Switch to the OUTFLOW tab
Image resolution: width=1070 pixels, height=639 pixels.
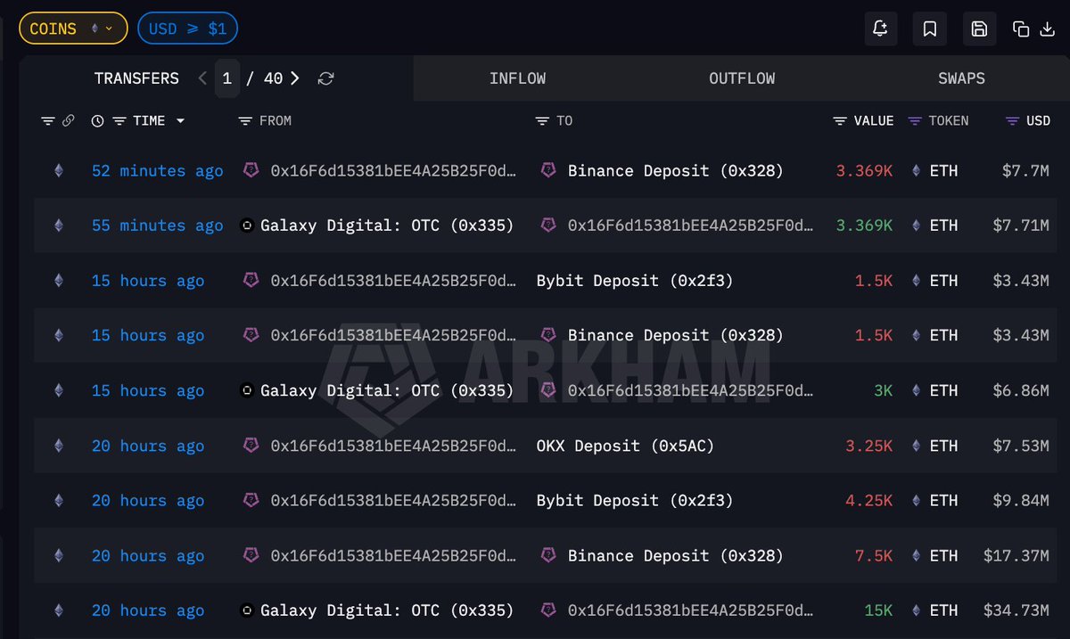(742, 78)
